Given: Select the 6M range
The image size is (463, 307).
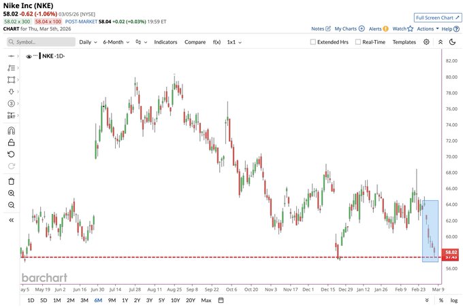Looking at the screenshot, I should (98, 300).
